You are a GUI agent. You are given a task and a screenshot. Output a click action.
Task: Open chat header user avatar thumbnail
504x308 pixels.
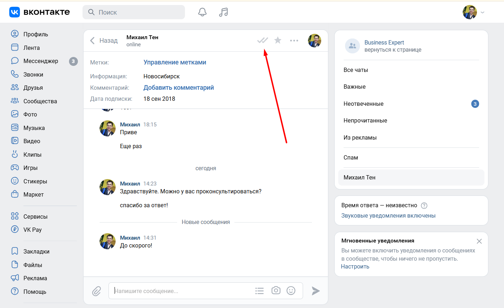click(314, 41)
